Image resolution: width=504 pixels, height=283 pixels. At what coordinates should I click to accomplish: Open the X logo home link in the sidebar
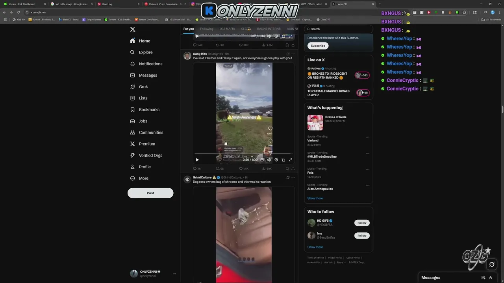point(133,29)
